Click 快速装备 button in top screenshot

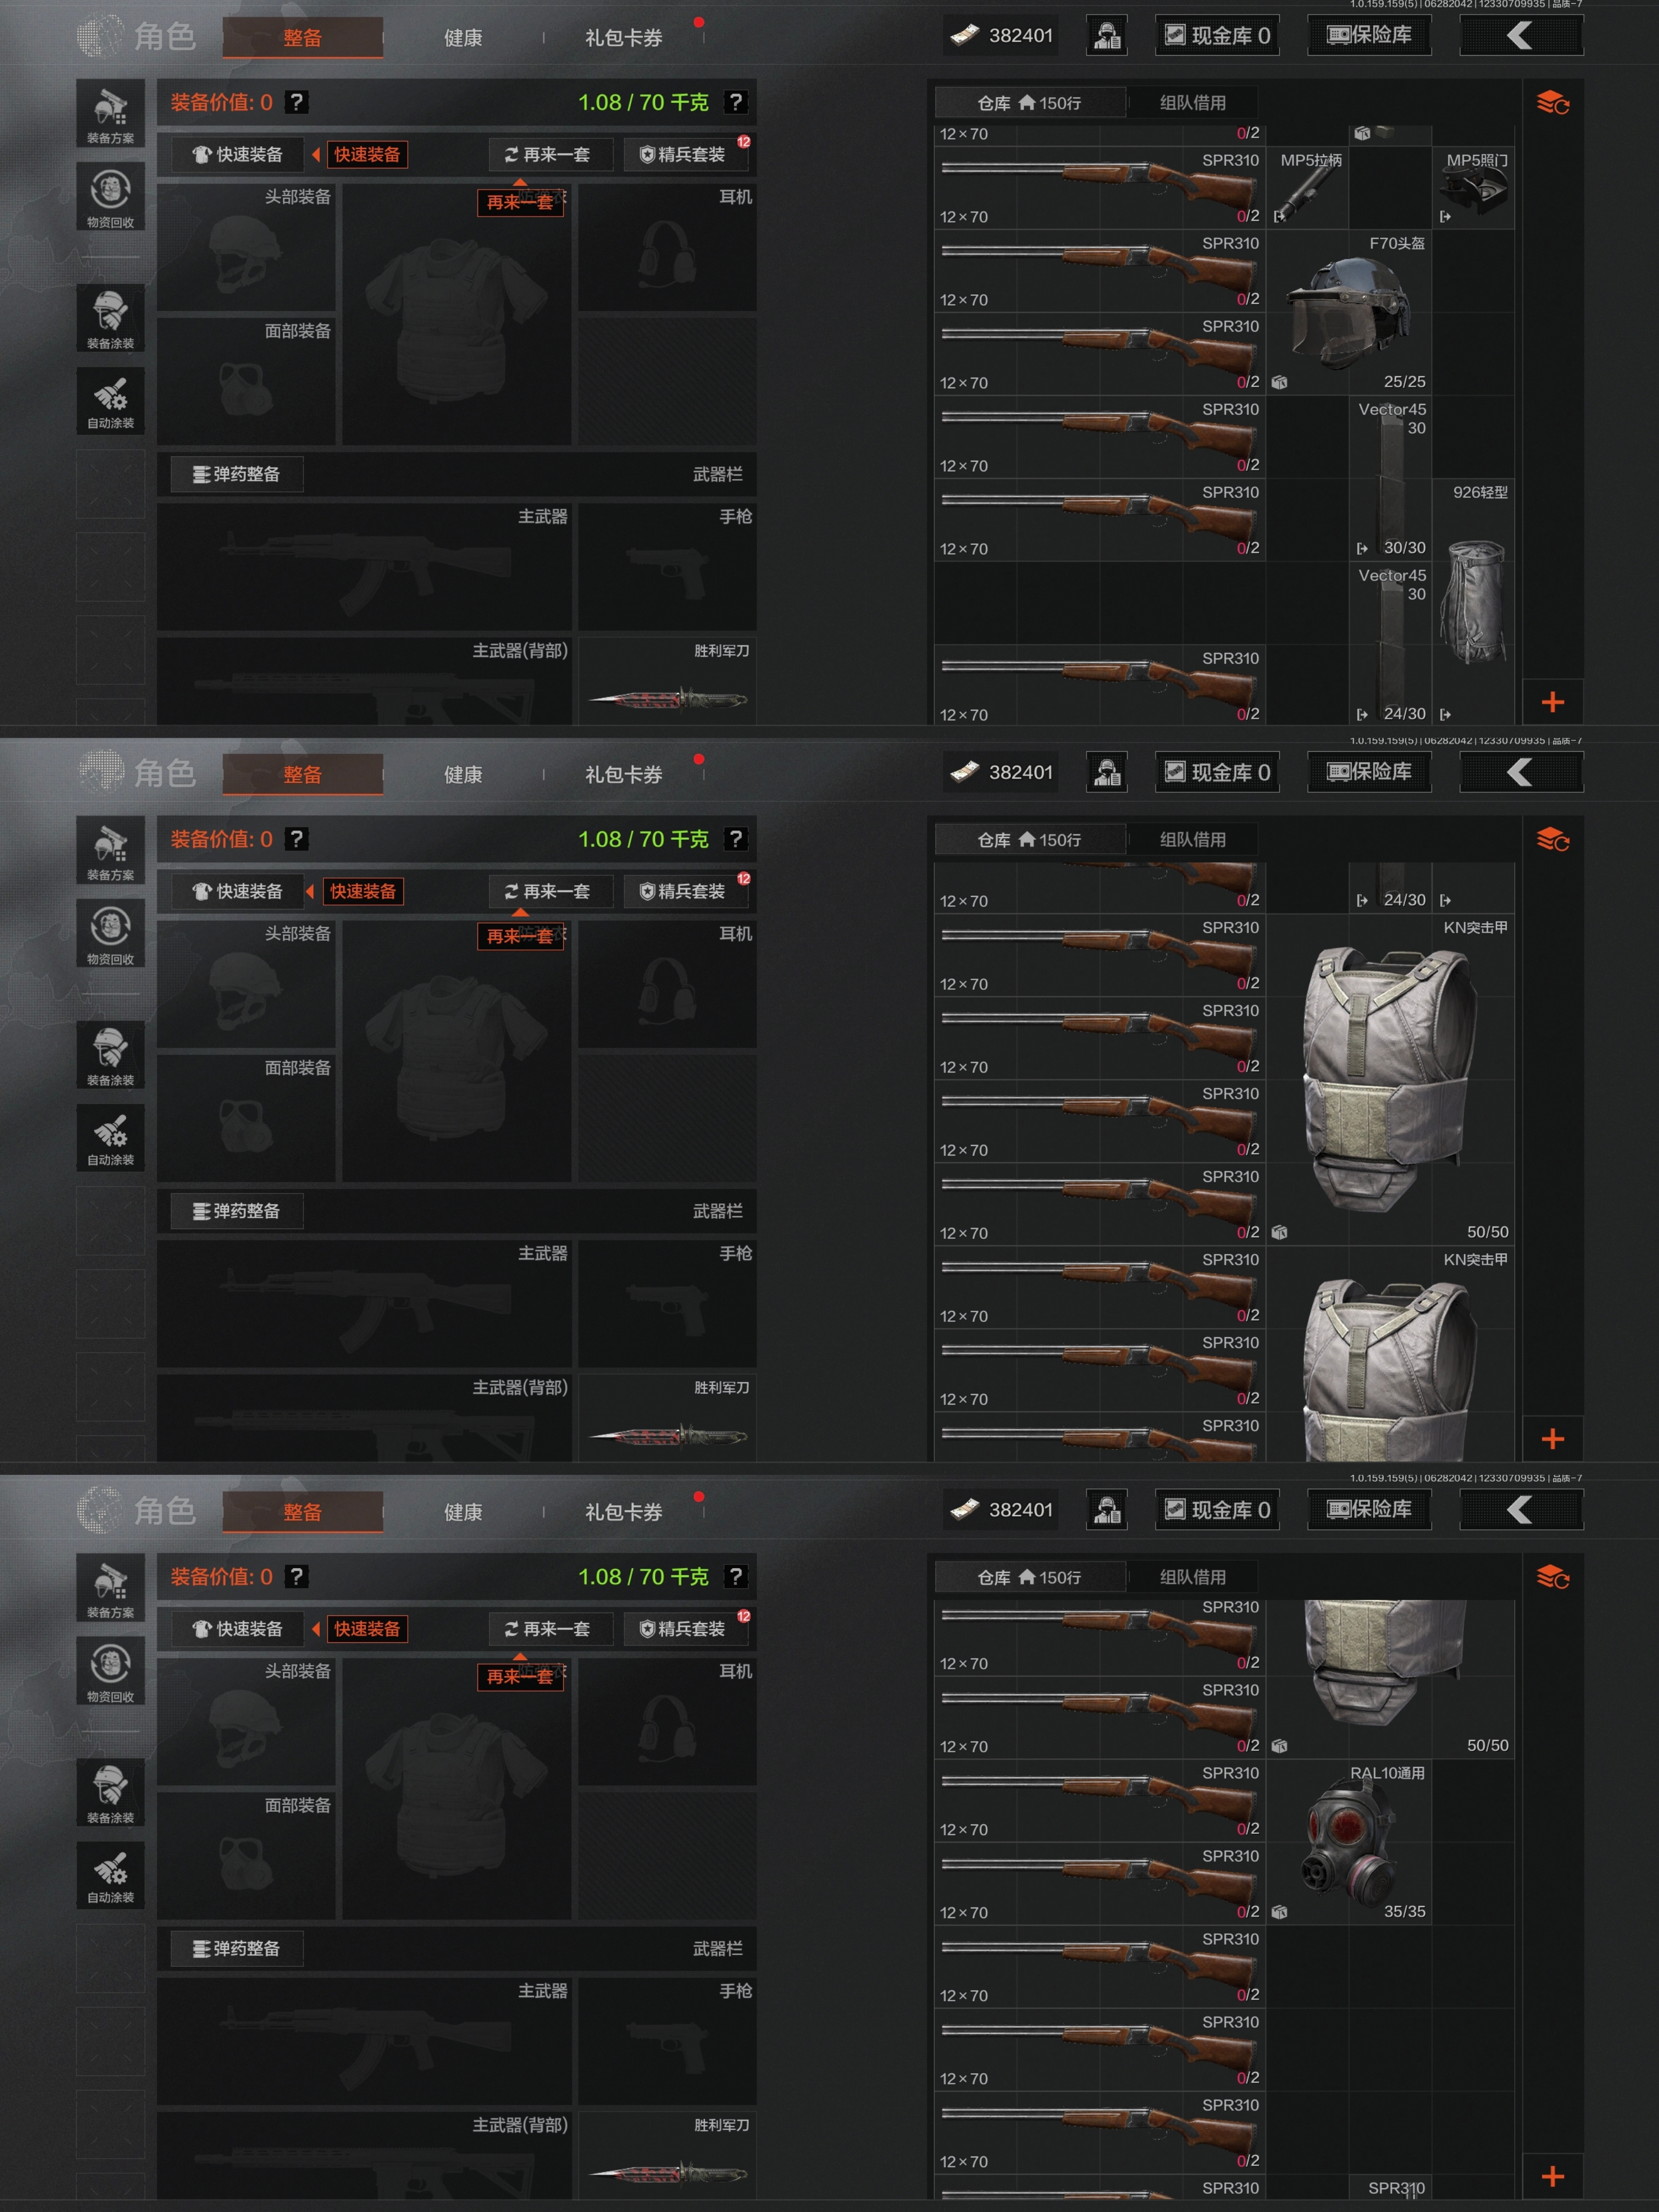coord(237,154)
